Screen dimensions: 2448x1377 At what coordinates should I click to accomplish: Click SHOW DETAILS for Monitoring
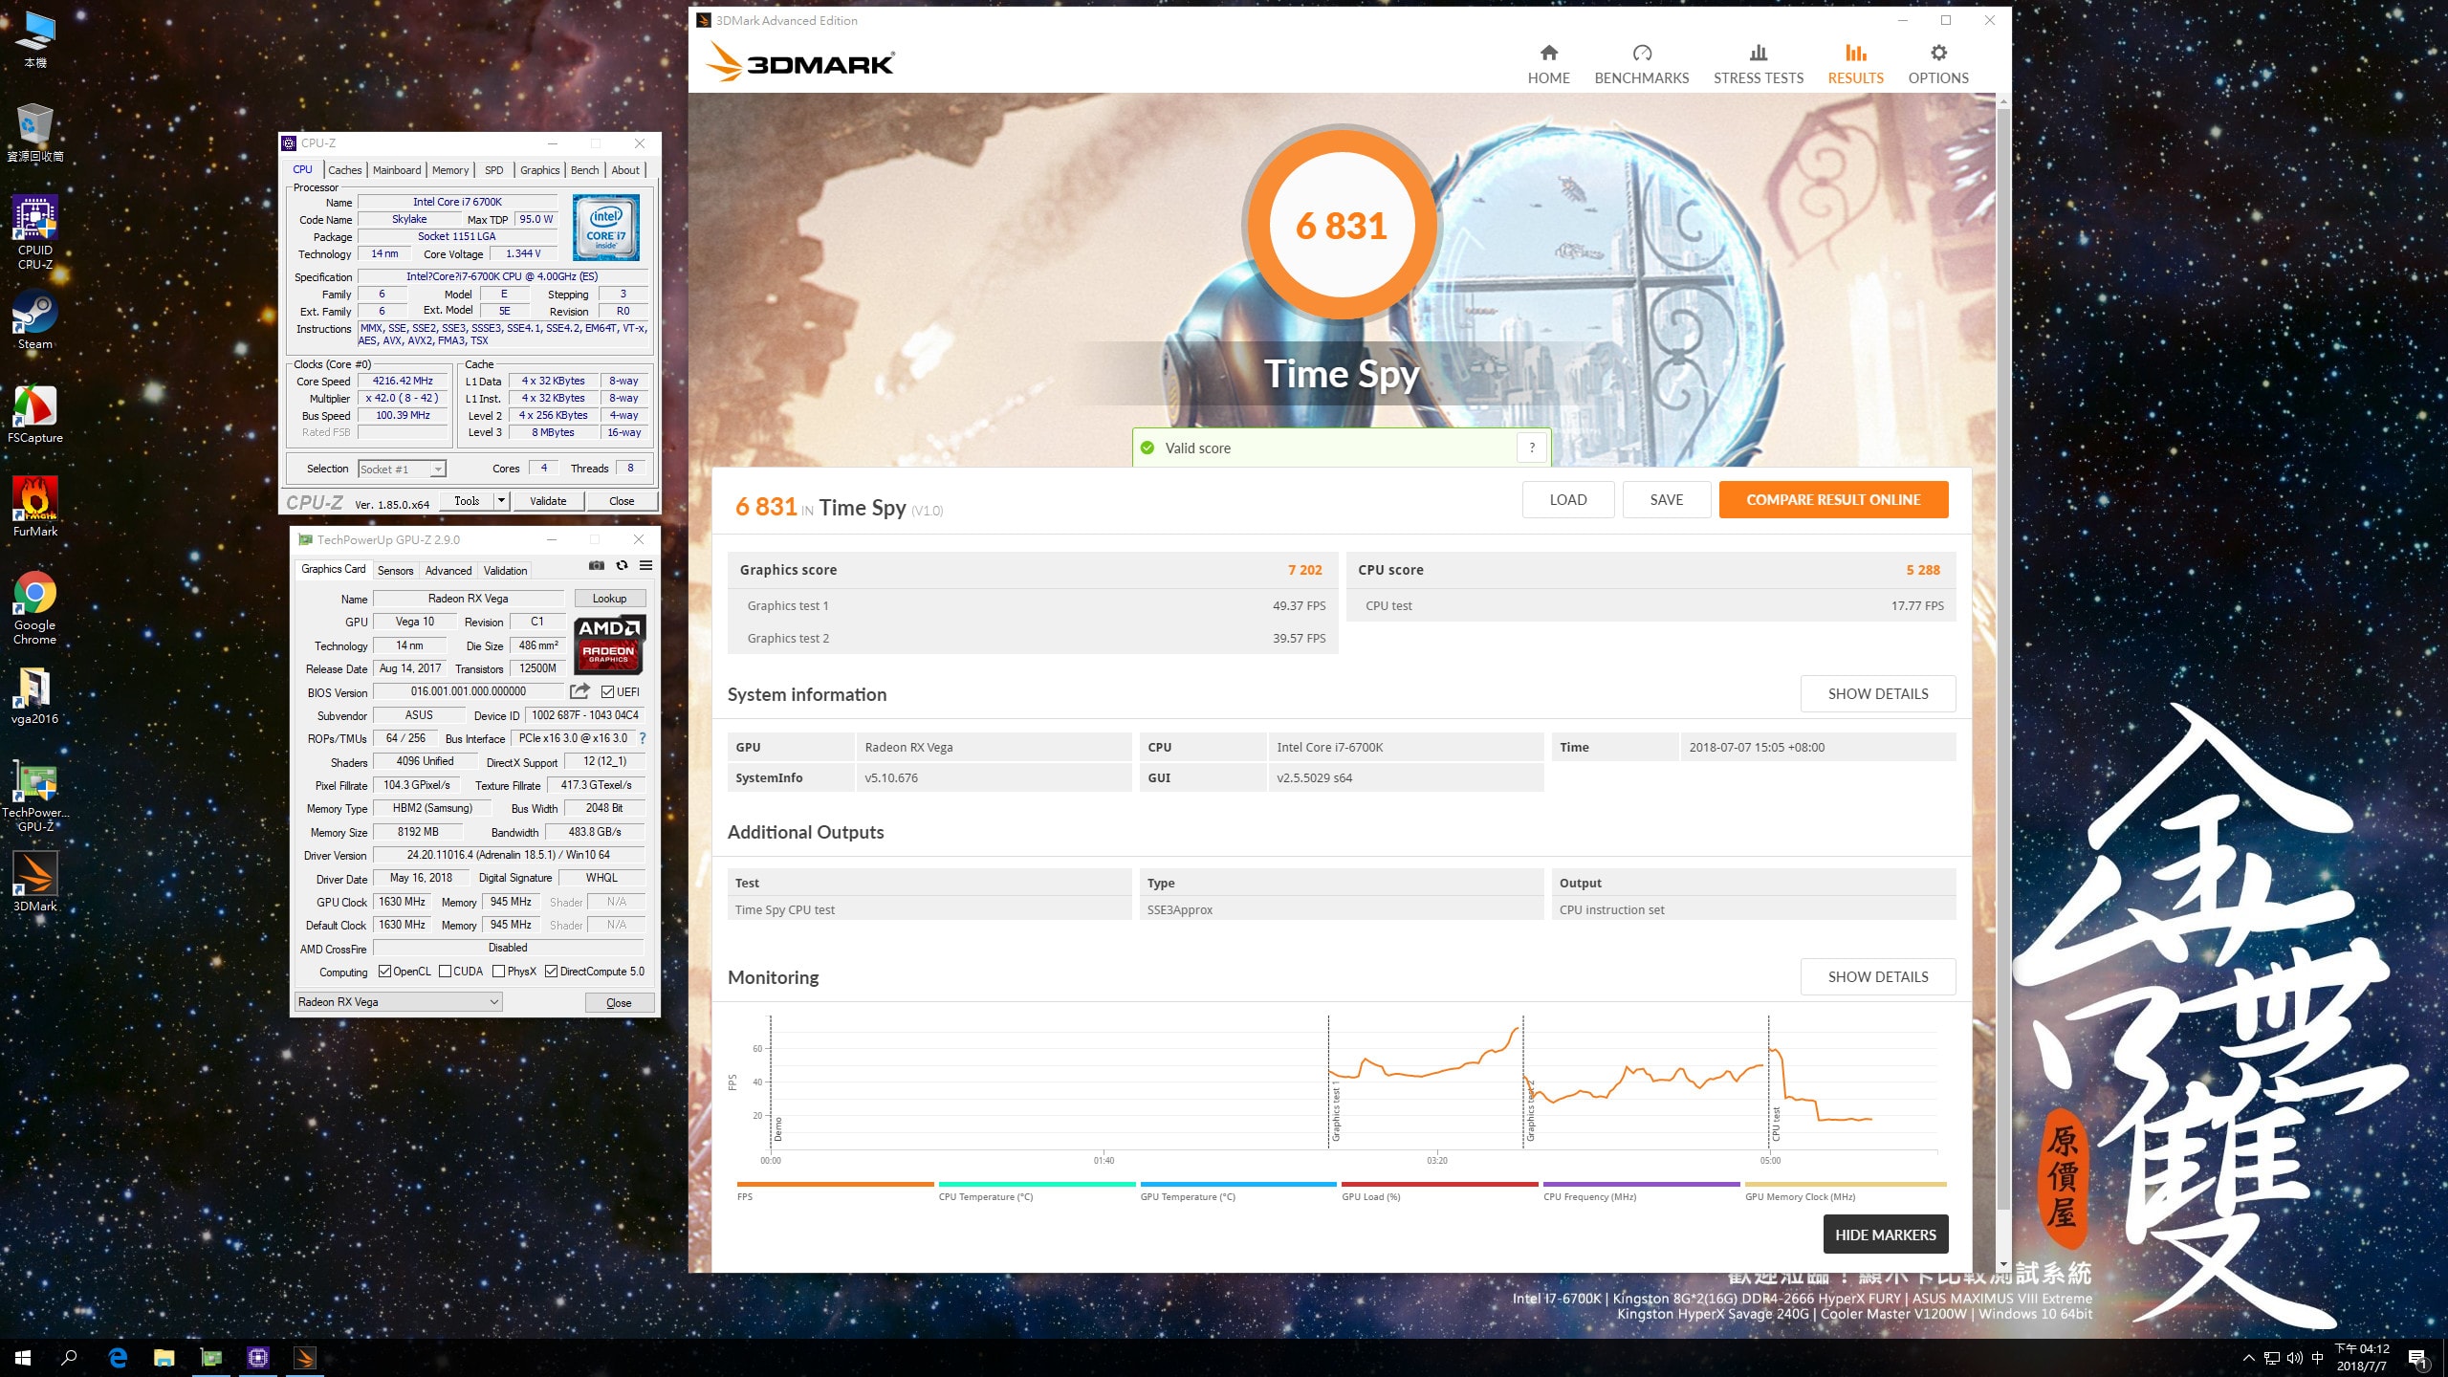click(x=1877, y=976)
